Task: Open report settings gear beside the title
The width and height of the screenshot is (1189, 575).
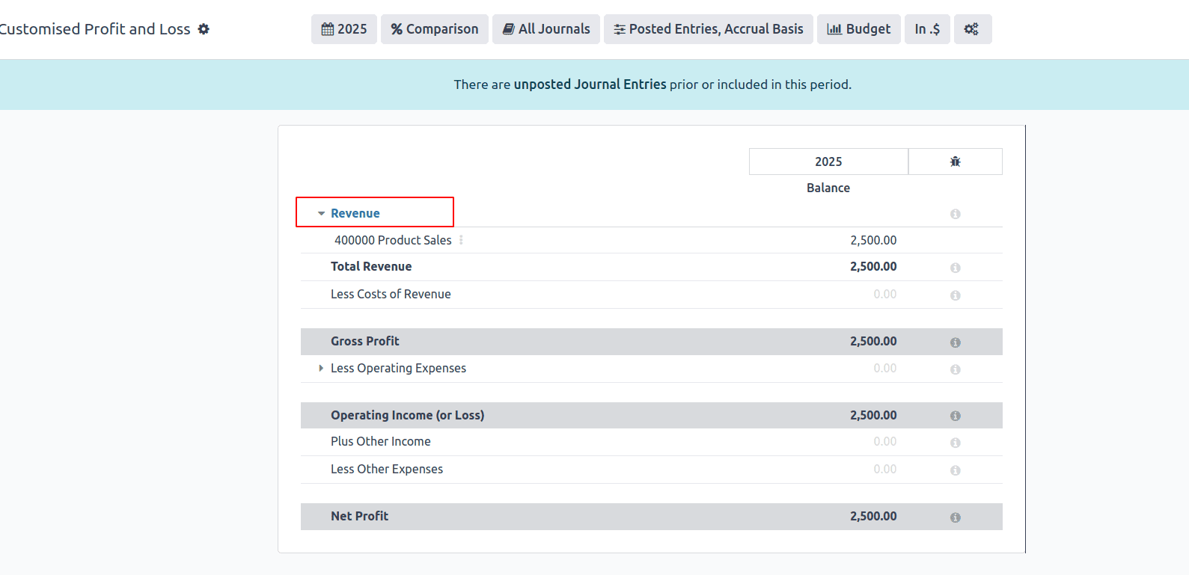Action: click(x=204, y=29)
